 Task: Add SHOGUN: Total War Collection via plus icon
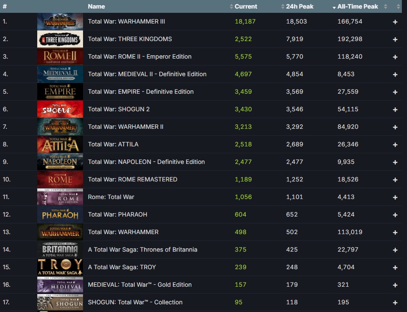pos(395,303)
